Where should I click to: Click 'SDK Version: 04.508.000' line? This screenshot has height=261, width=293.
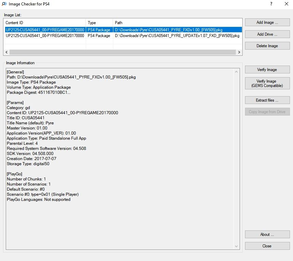coord(30,154)
